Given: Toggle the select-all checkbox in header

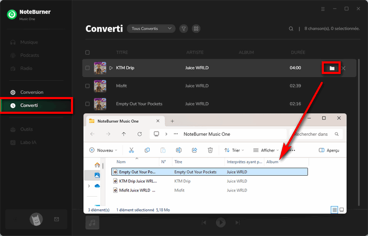Looking at the screenshot, I should click(x=87, y=52).
